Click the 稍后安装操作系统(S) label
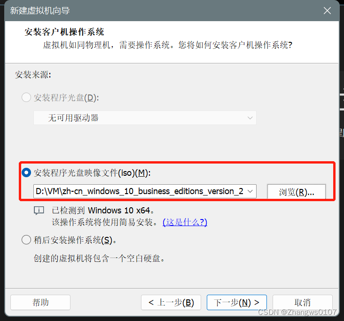344x321 pixels. tap(75, 240)
